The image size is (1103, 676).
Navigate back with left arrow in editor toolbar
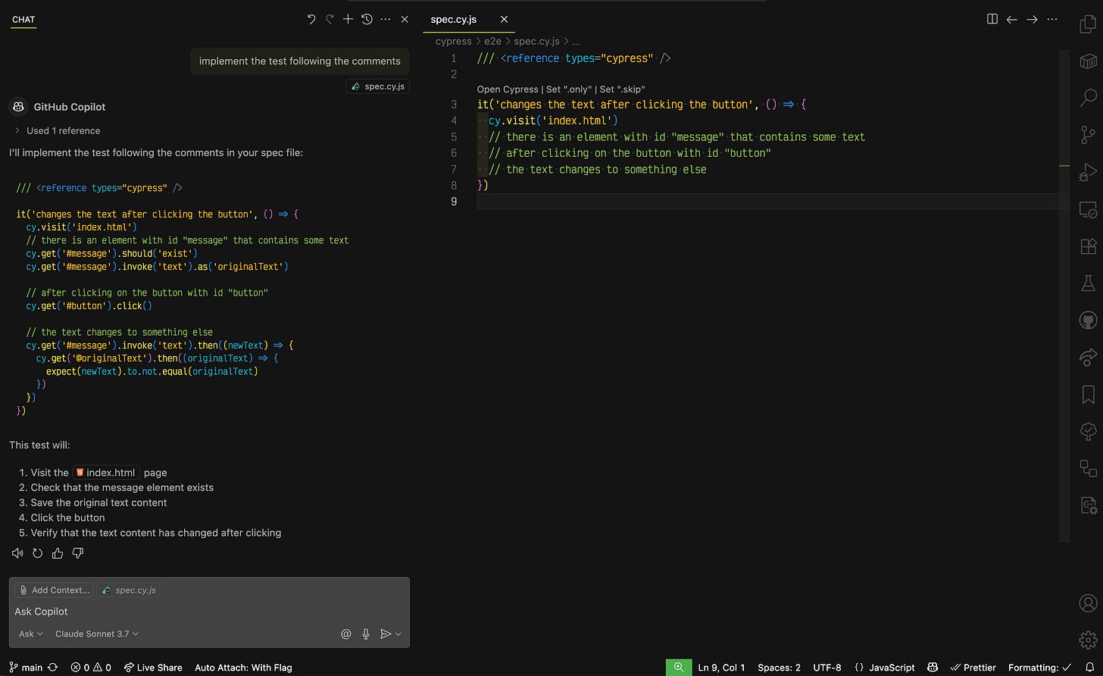pos(1012,20)
